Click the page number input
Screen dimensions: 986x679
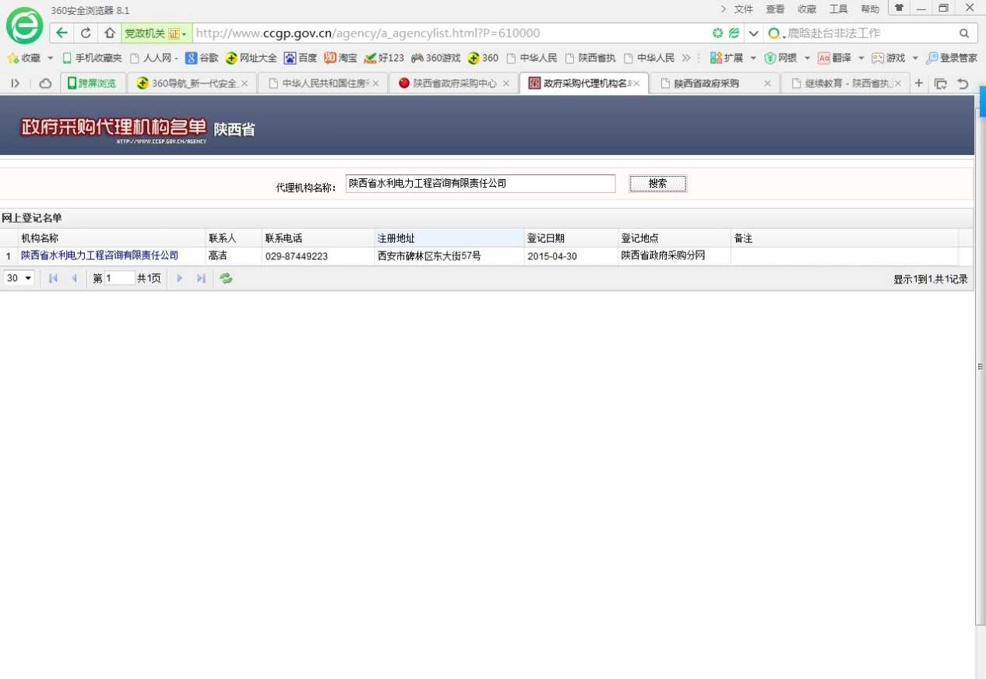click(x=120, y=278)
